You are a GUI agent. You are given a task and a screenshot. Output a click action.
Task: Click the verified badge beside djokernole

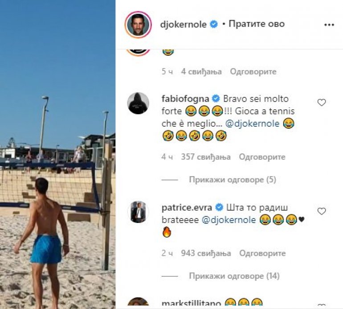point(214,25)
